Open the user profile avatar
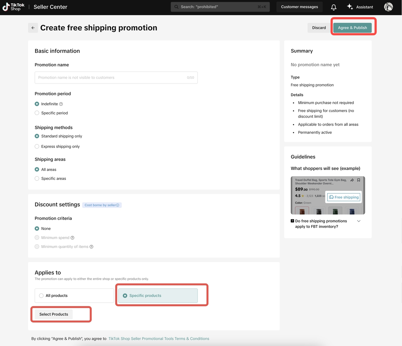The width and height of the screenshot is (402, 346). [x=388, y=7]
